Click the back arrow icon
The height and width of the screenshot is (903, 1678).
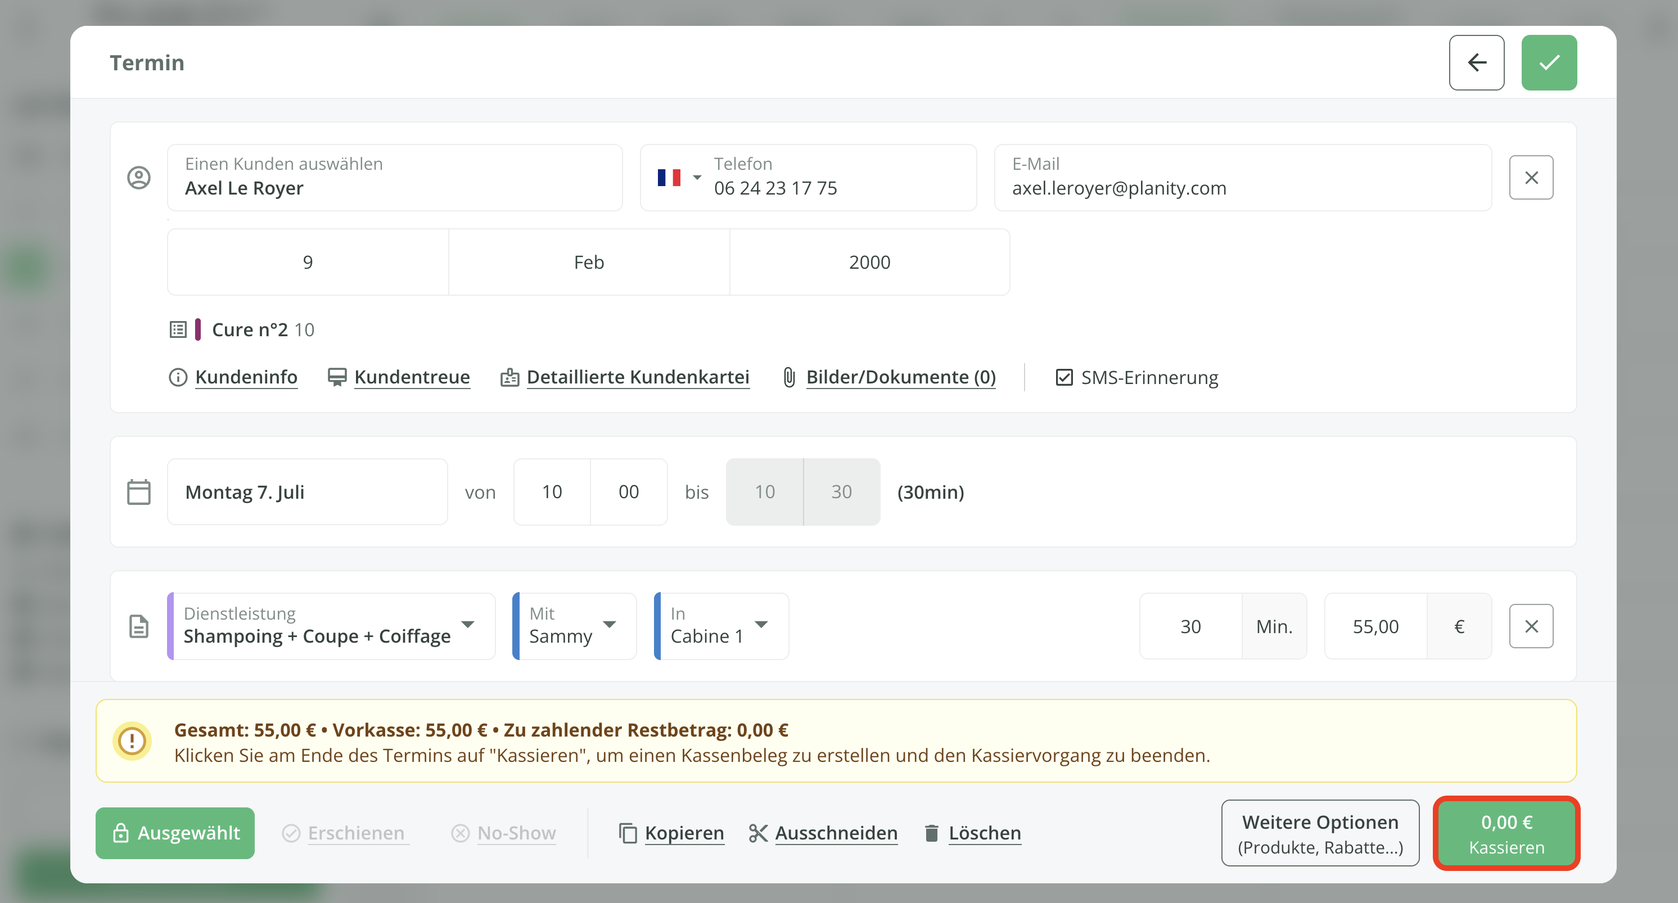coord(1476,62)
